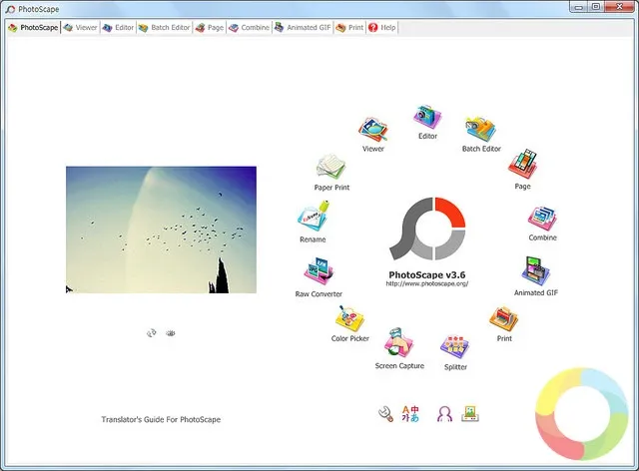Open the Rename tool icon

coord(313,217)
